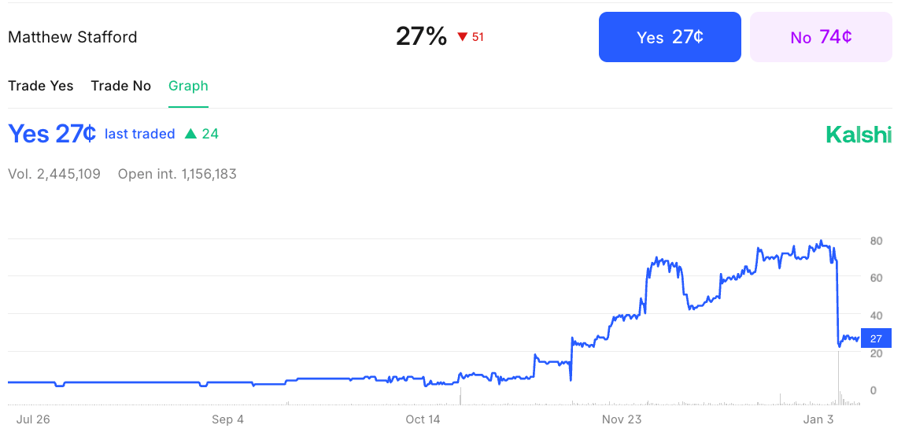This screenshot has height=447, width=905.
Task: Click the blue 27 price tag on chart
Action: [x=876, y=338]
